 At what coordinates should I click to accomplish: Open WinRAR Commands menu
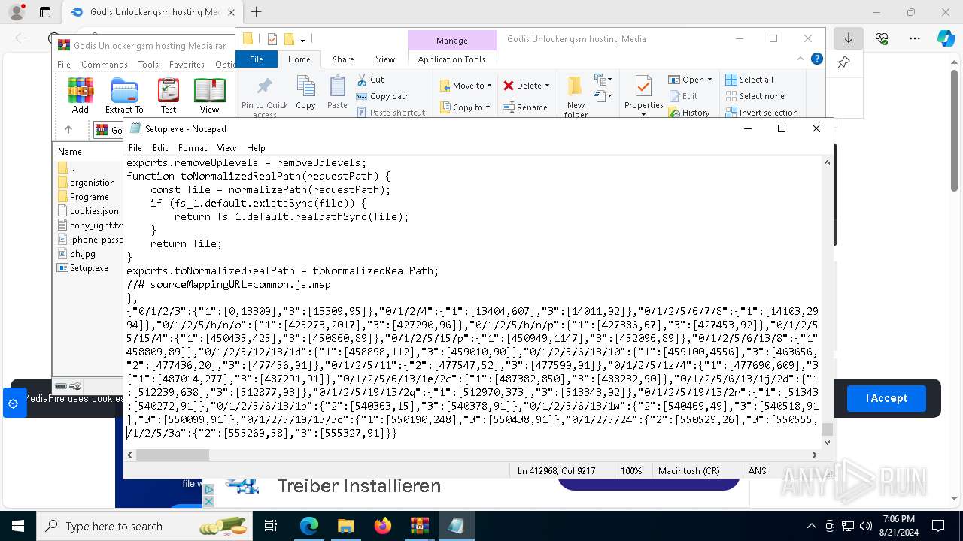click(105, 65)
